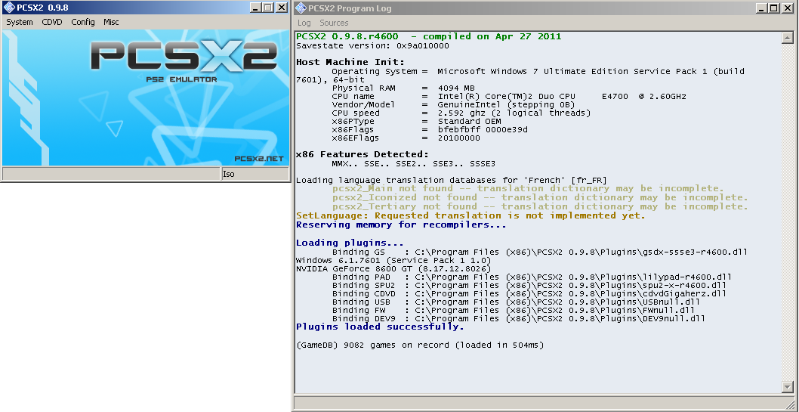
Task: Open the Misc menu
Action: [111, 22]
